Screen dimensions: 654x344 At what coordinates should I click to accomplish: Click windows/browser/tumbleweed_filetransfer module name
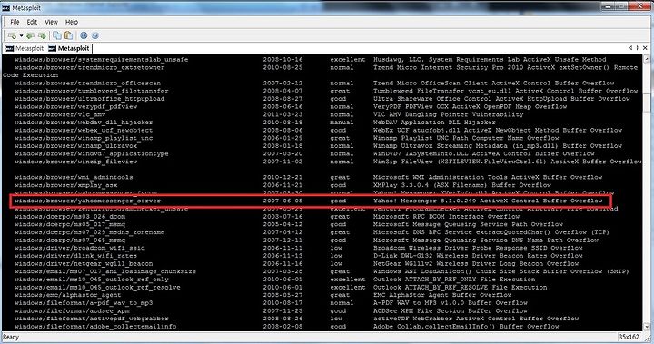pyautogui.click(x=92, y=91)
